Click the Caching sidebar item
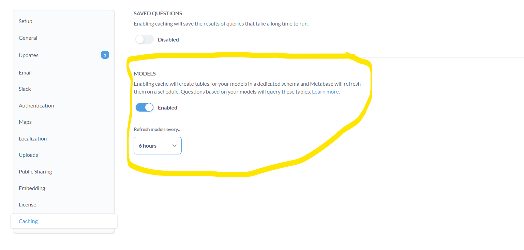524x250 pixels. (64, 221)
